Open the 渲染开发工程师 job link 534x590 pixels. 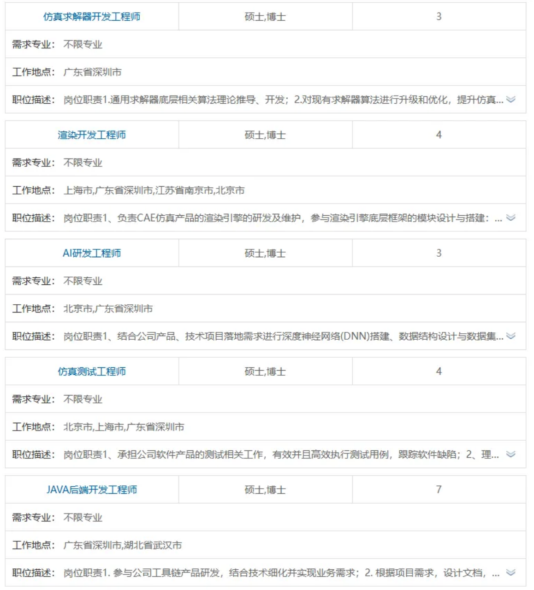(x=92, y=135)
